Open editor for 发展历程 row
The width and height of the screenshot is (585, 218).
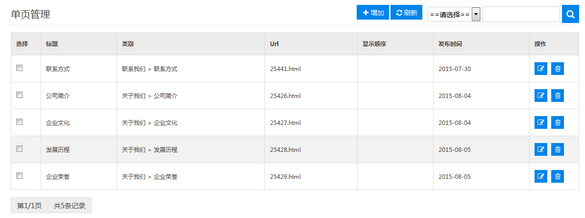(541, 149)
